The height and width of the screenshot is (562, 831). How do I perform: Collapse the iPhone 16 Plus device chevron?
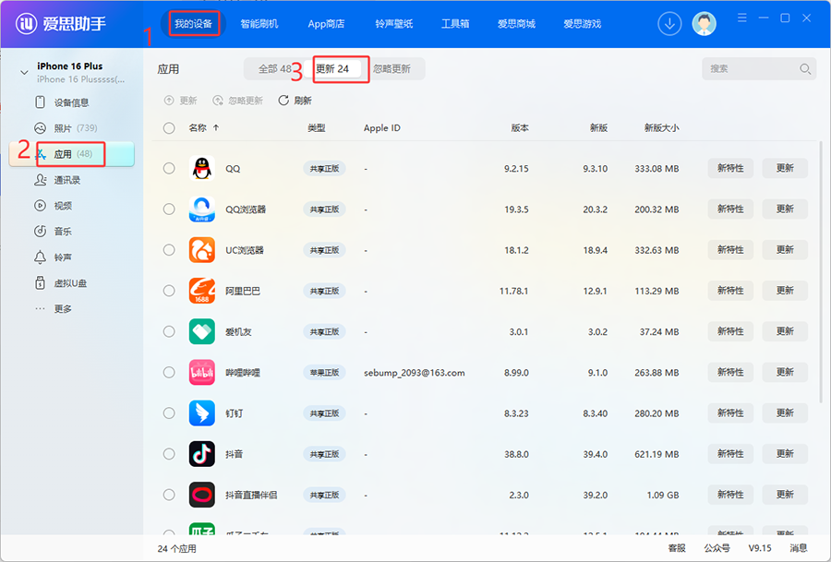point(24,72)
